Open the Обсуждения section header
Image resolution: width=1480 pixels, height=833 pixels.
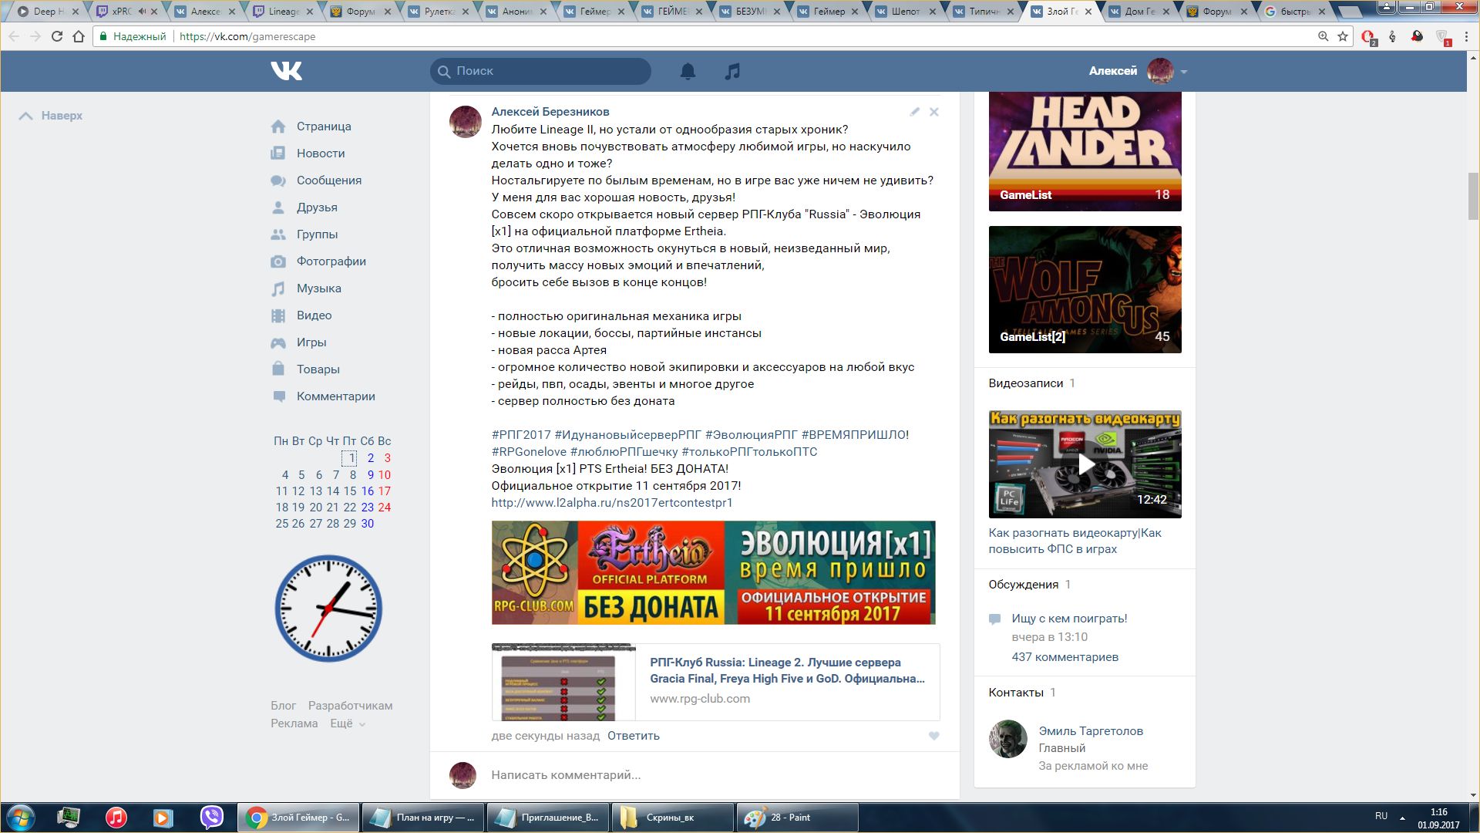[1023, 585]
